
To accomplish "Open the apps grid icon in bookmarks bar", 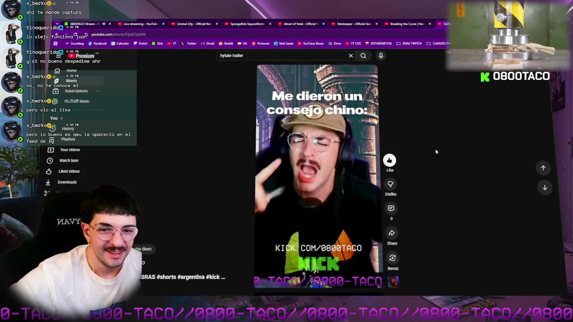I will tap(56, 43).
